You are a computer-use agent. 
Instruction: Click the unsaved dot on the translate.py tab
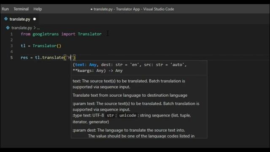[x=35, y=19]
